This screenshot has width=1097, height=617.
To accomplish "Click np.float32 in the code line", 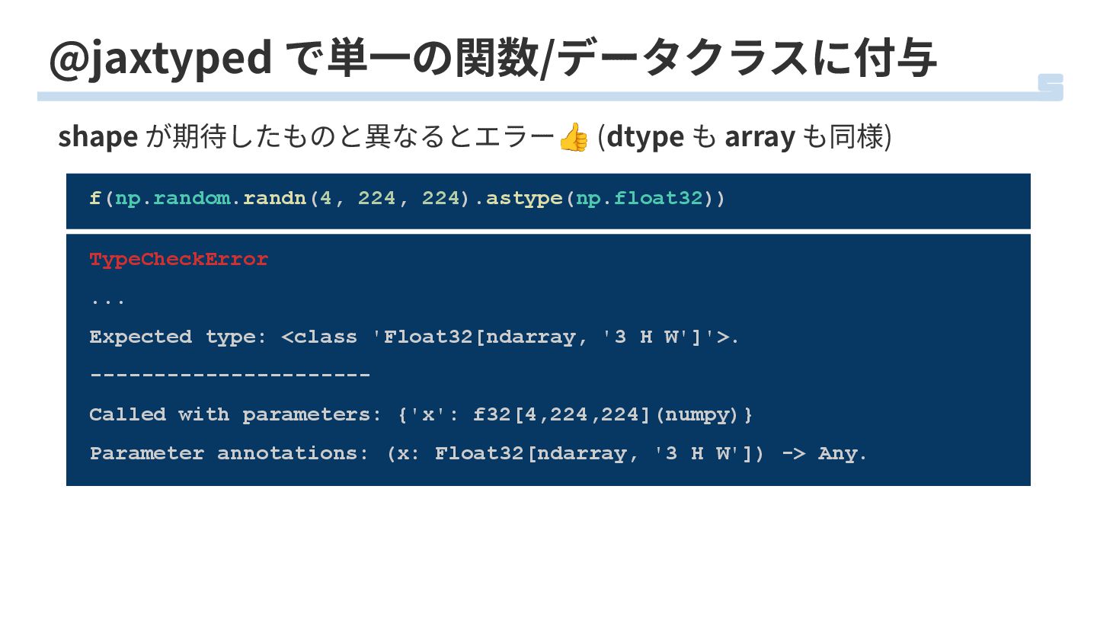I will (638, 198).
